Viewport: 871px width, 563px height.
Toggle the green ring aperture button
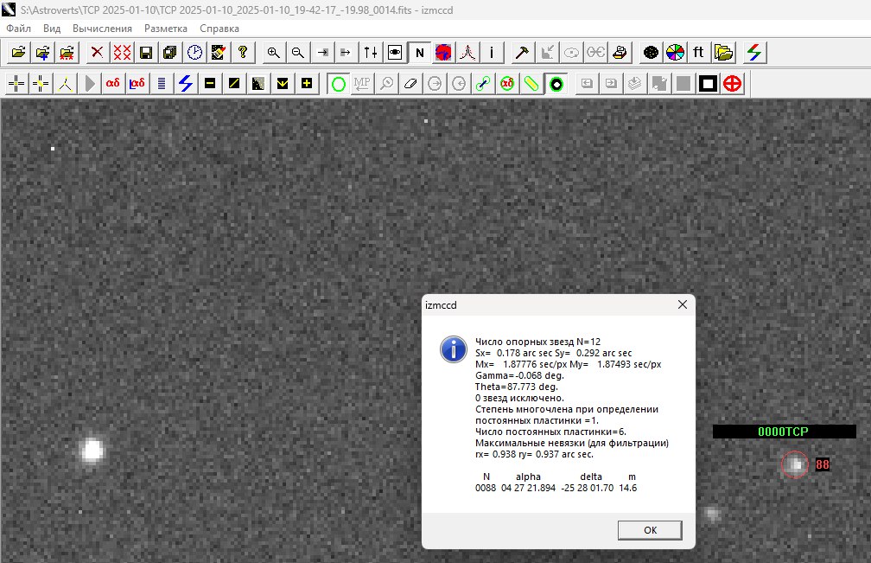point(556,84)
